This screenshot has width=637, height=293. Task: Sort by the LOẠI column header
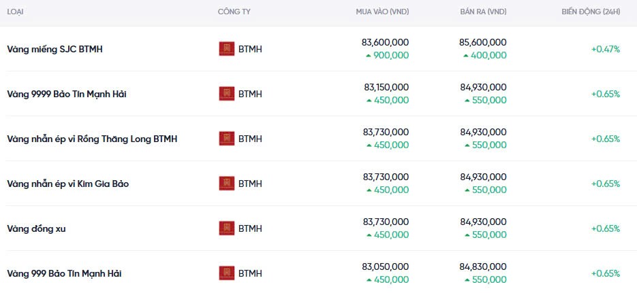(15, 12)
